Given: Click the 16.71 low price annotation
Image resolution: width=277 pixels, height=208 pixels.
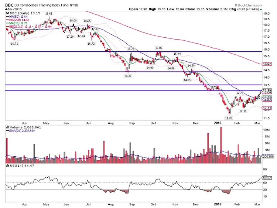Looking at the screenshot, I should 14,44.
